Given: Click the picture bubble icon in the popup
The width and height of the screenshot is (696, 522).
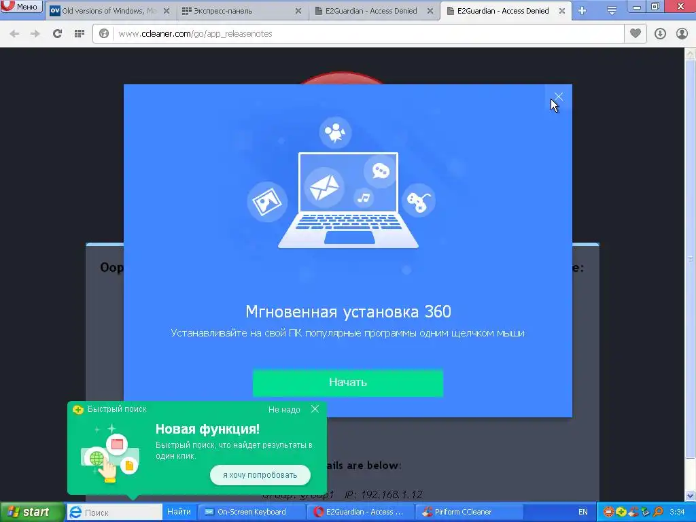Looking at the screenshot, I should pyautogui.click(x=266, y=202).
